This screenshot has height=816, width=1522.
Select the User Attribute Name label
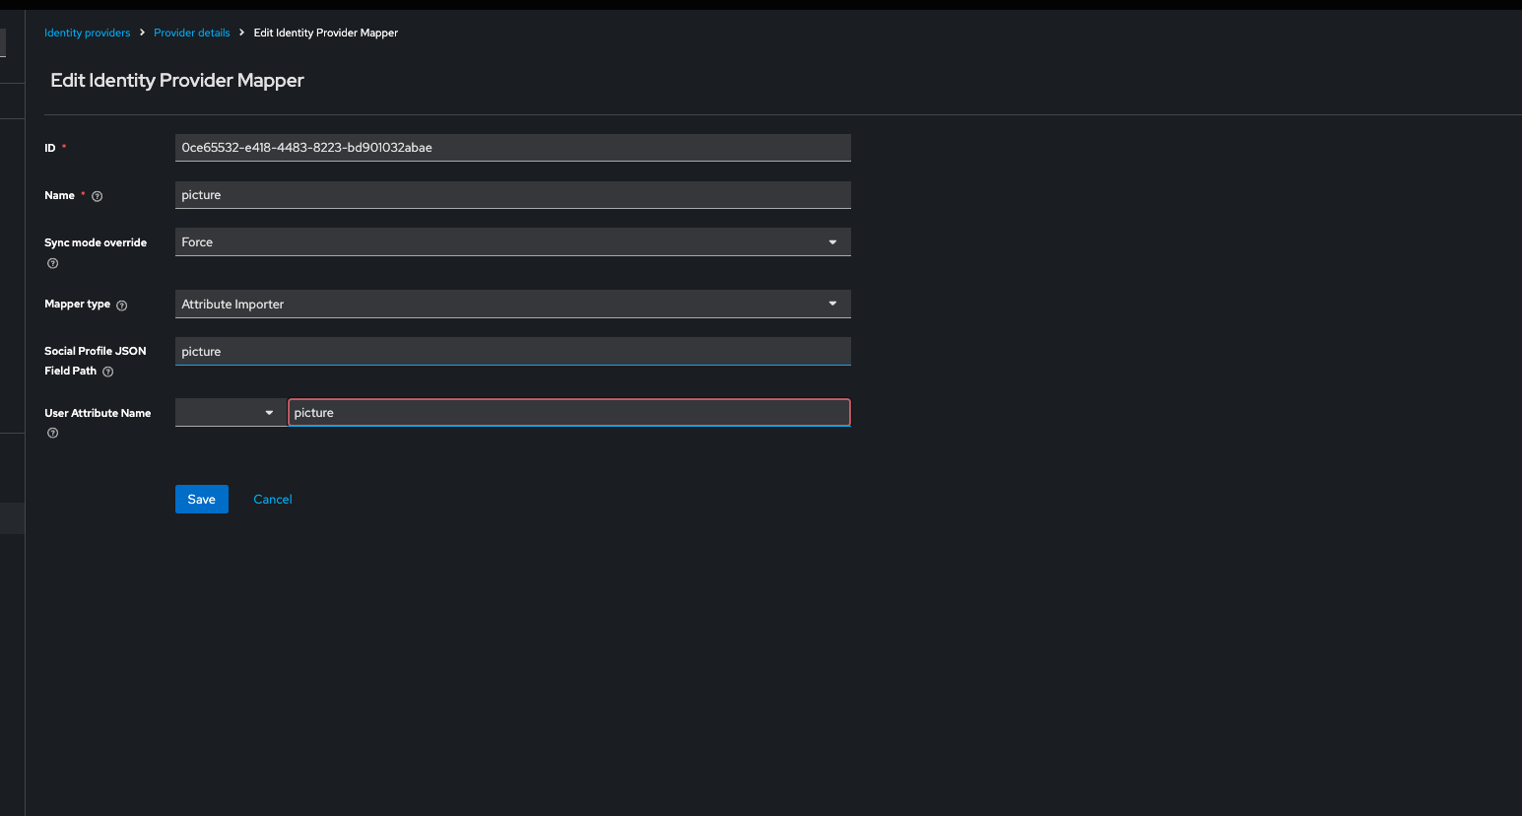click(98, 413)
